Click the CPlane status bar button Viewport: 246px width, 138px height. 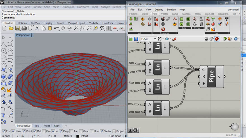pos(6,136)
